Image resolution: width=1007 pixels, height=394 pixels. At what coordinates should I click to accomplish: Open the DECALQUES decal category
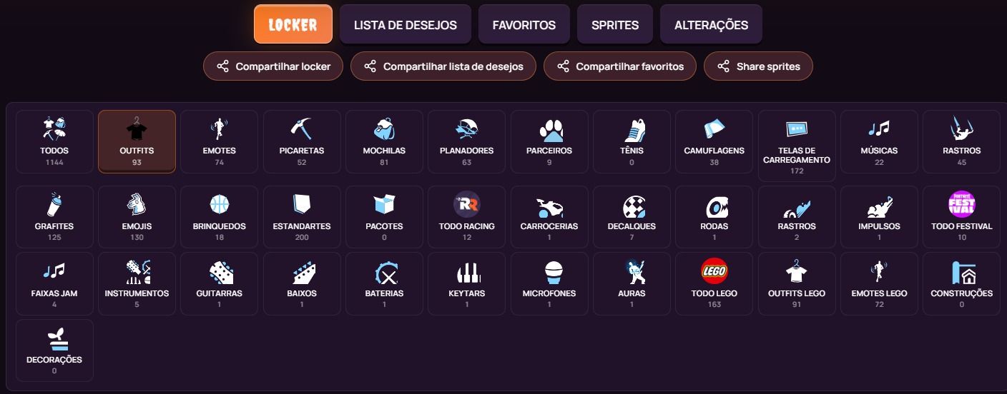pos(632,217)
